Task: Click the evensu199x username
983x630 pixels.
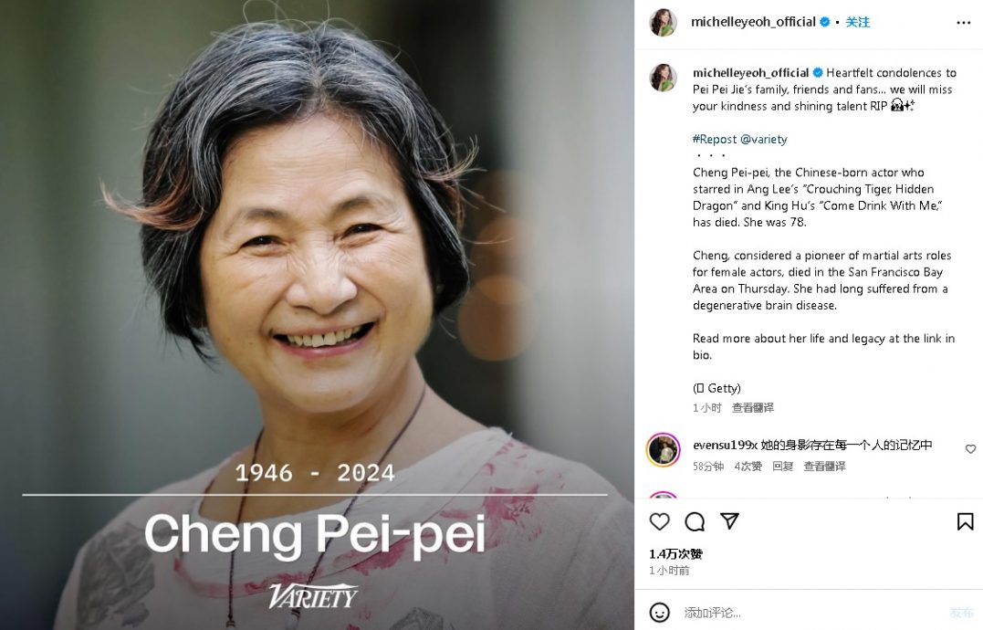Action: [725, 445]
